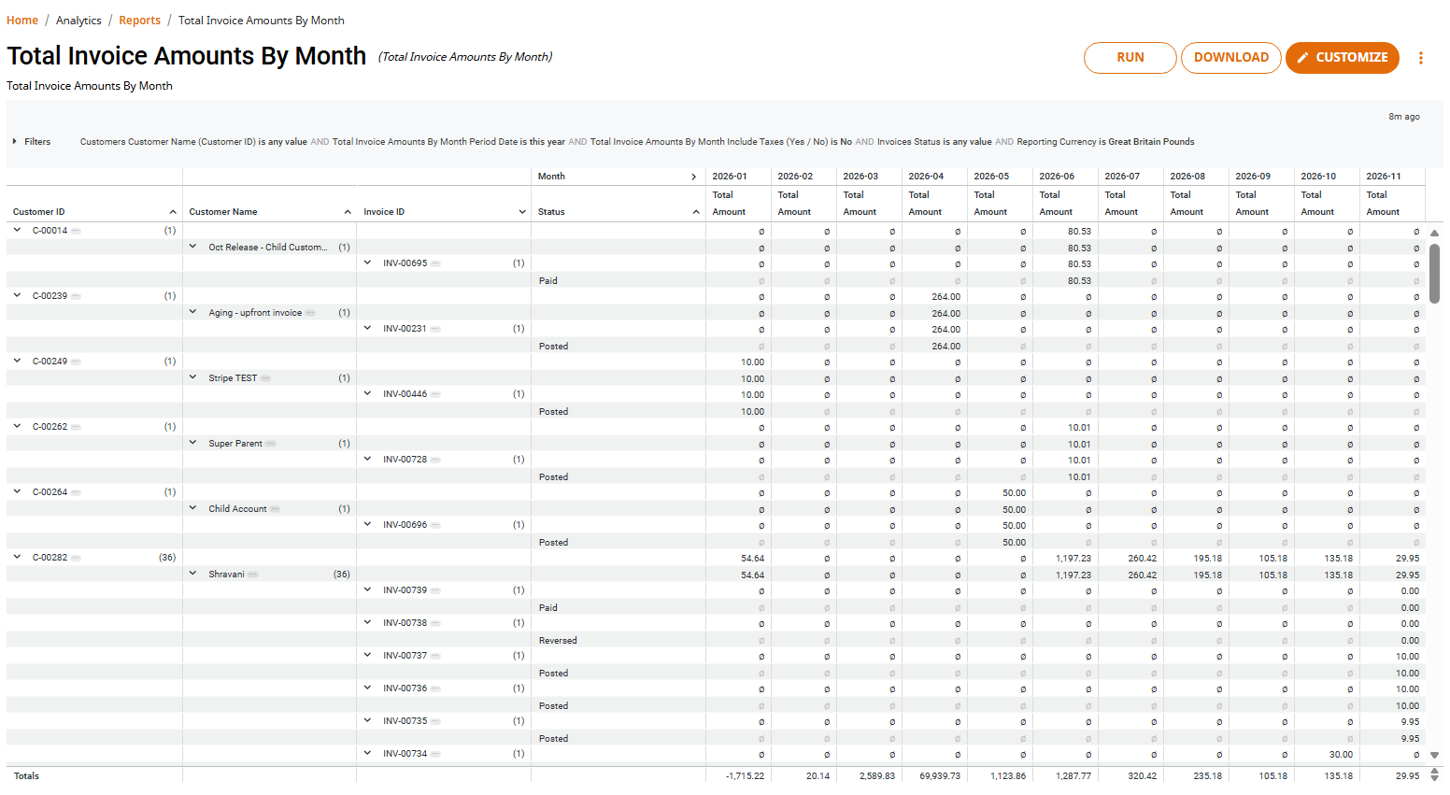Click the 30.00 amount in the INV-00734 row

1341,755
